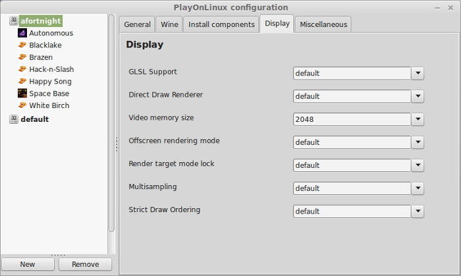Open the Miscellaneous tab
Viewport: 461px width, 276px height.
point(323,24)
